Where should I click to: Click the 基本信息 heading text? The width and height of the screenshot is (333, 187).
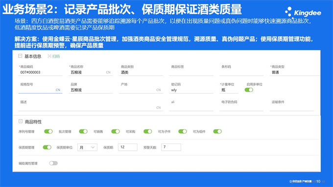(x=33, y=56)
